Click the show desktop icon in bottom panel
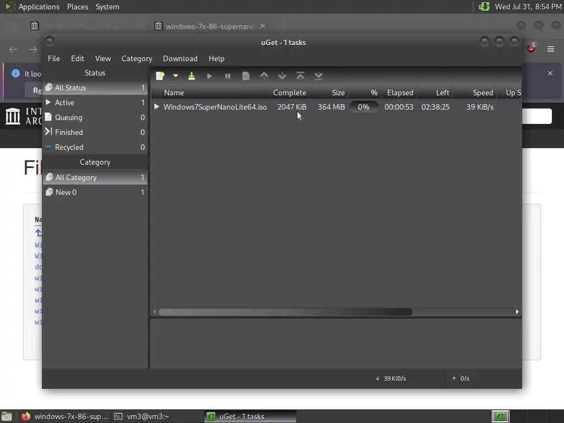Image resolution: width=564 pixels, height=423 pixels. [7, 416]
